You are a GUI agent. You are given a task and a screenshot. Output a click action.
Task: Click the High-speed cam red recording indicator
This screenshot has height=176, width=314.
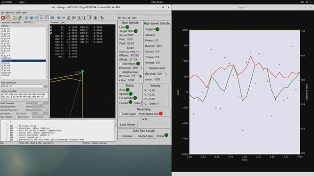click(161, 114)
